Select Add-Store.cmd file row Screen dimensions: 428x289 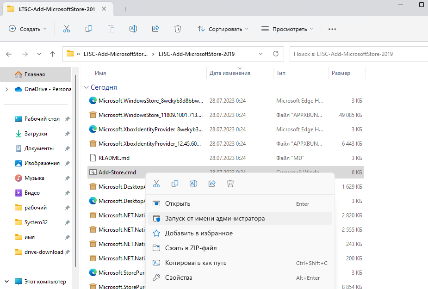226,172
